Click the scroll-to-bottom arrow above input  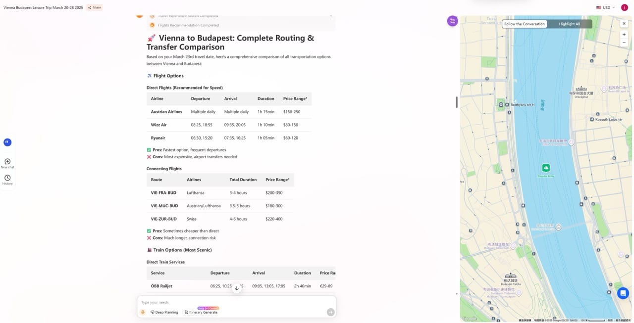point(237,288)
